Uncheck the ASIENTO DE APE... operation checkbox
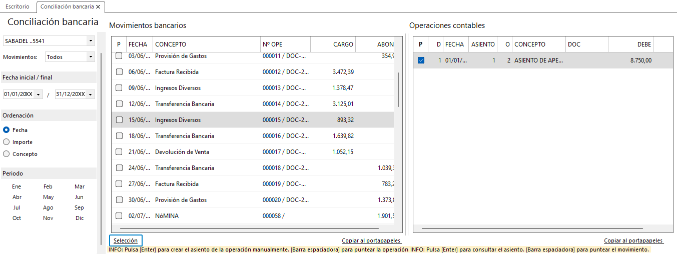This screenshot has height=254, width=677. (421, 60)
